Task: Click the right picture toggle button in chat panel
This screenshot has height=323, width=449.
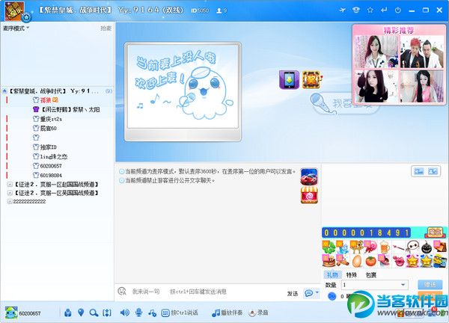Action: click(433, 171)
